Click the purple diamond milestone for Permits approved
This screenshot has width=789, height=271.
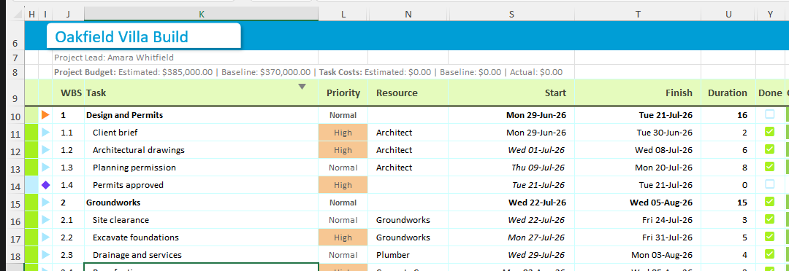(45, 185)
